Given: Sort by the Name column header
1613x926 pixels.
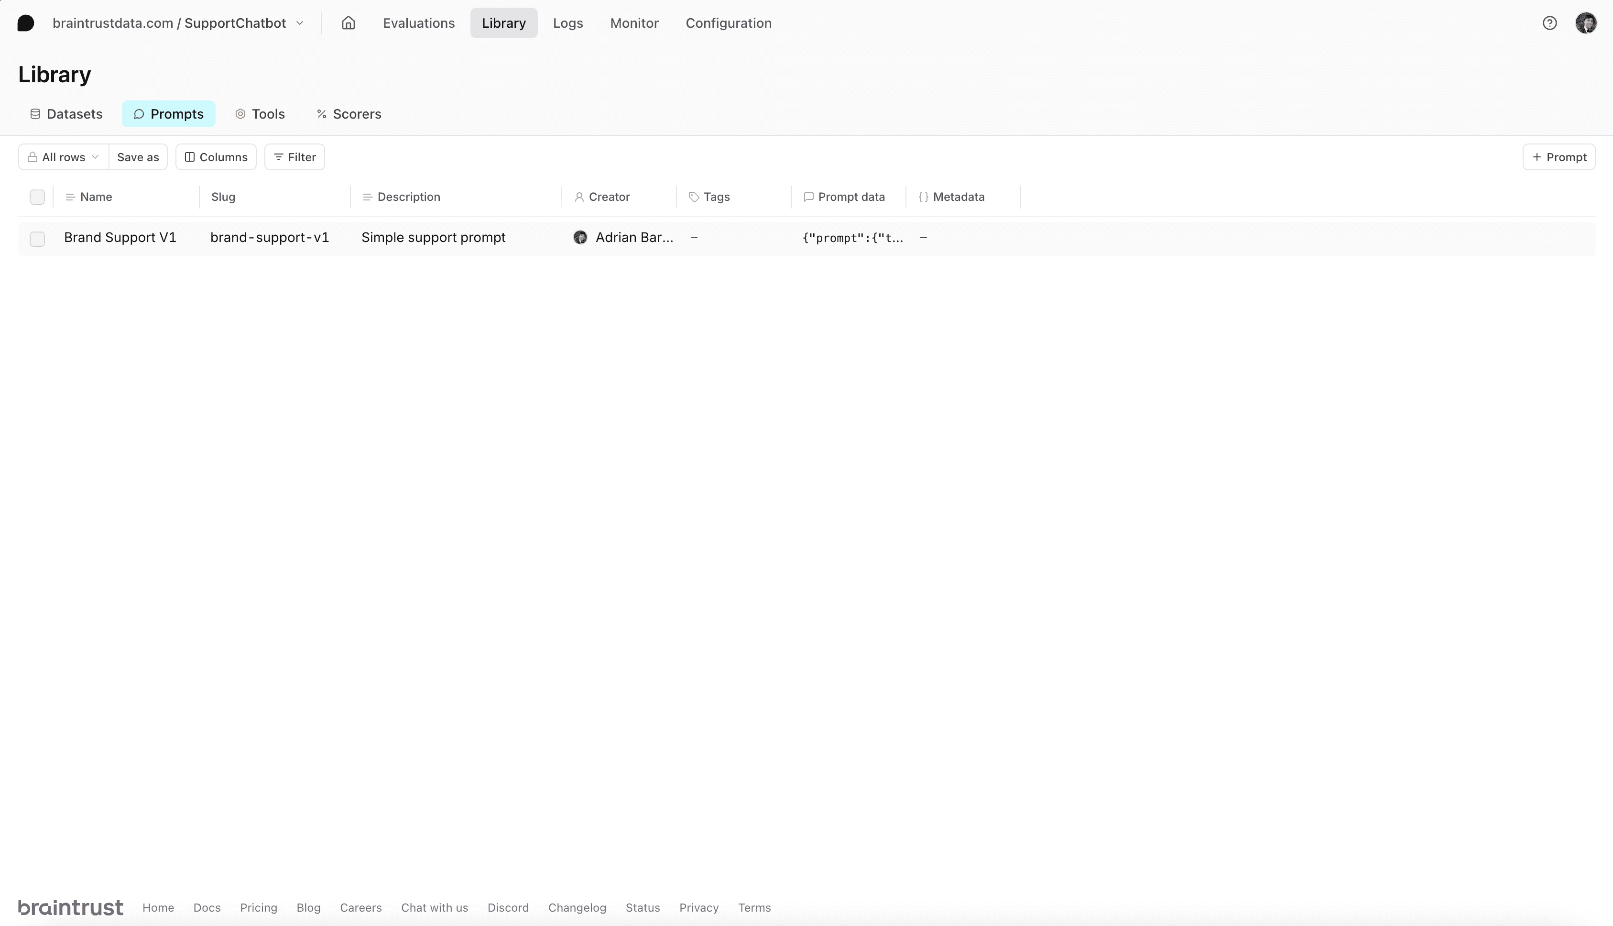Looking at the screenshot, I should coord(96,197).
